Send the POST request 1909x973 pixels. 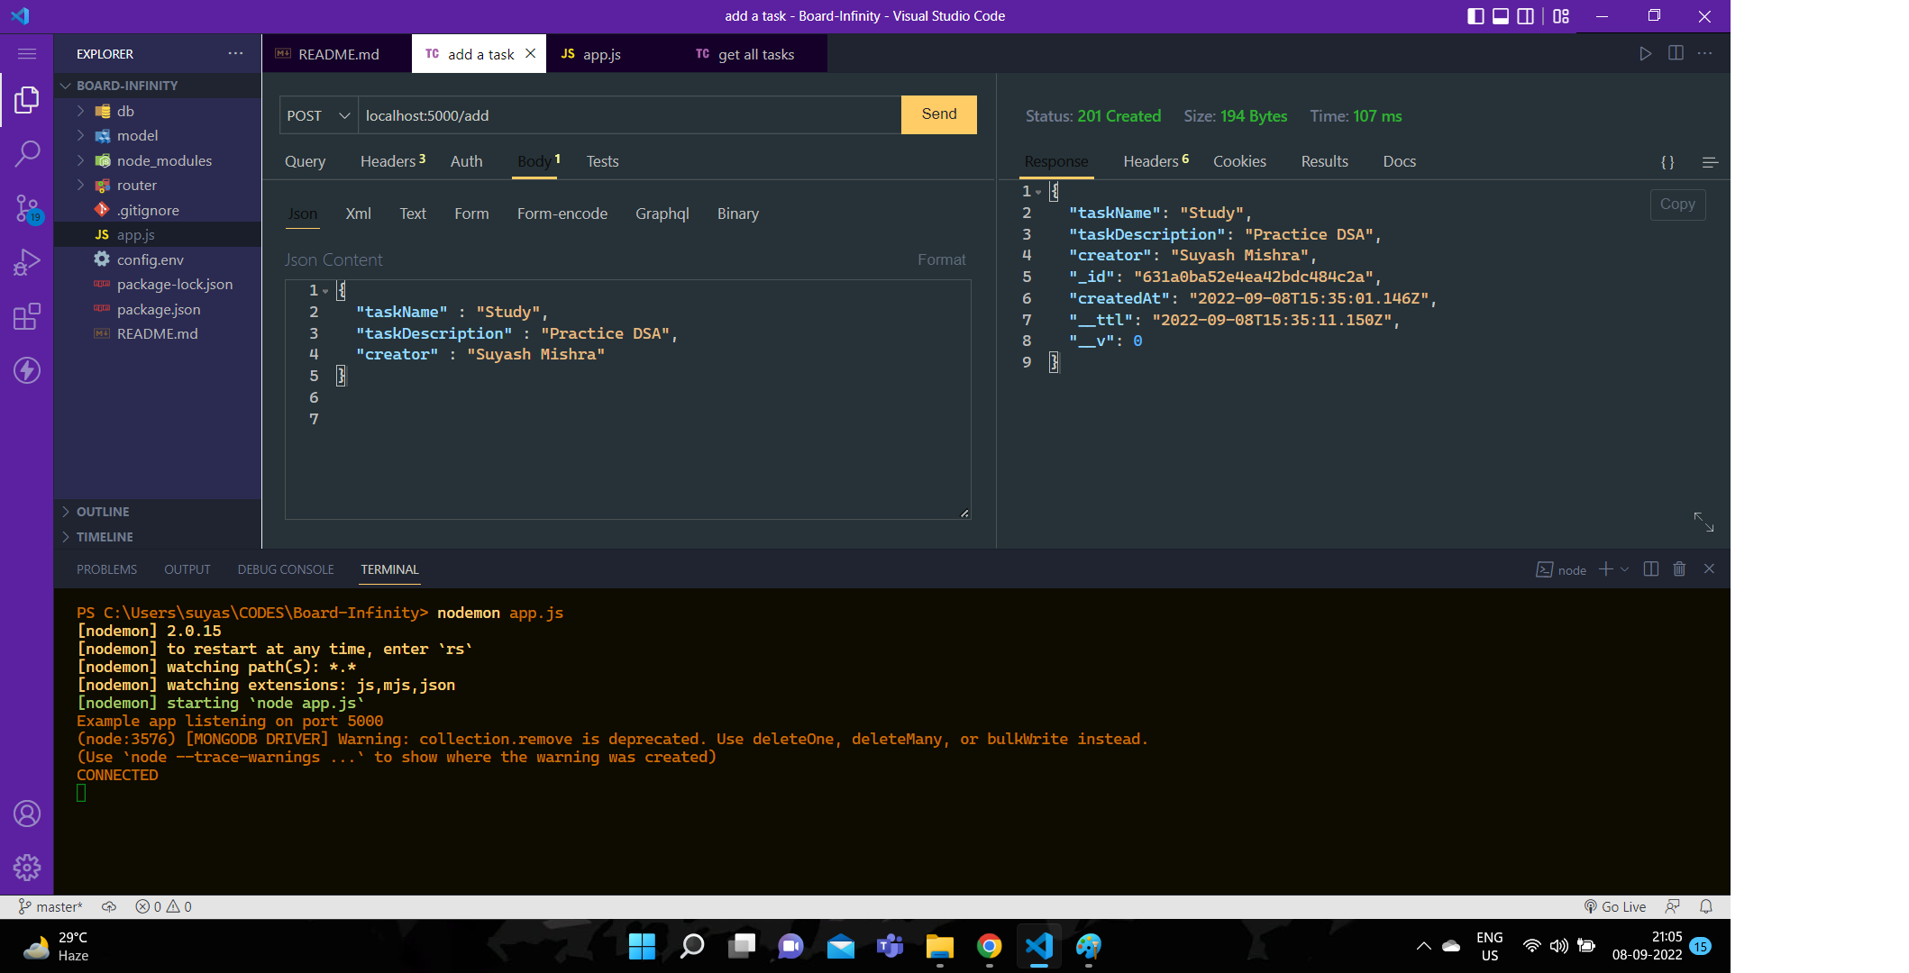(x=939, y=114)
